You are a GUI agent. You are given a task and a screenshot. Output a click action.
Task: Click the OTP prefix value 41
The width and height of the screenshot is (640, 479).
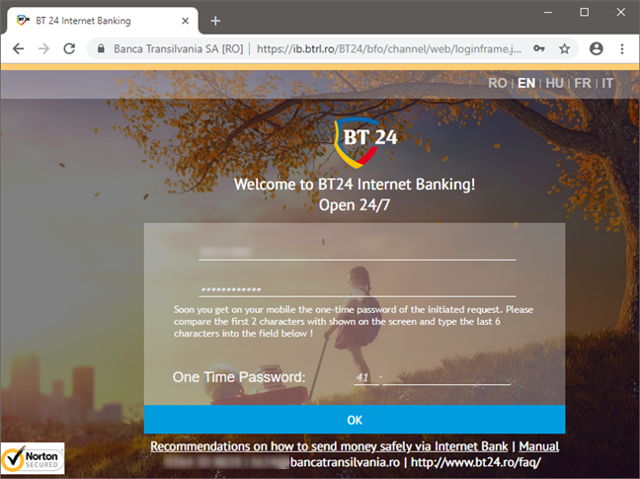tap(362, 377)
